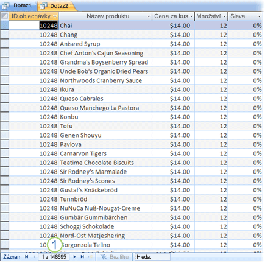Image resolution: width=265 pixels, height=263 pixels.
Task: Click the Gorgonzola Telino cell
Action: pos(105,245)
